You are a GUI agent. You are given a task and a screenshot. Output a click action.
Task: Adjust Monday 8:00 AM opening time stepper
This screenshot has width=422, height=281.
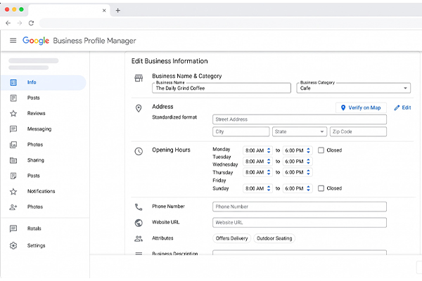click(x=269, y=150)
